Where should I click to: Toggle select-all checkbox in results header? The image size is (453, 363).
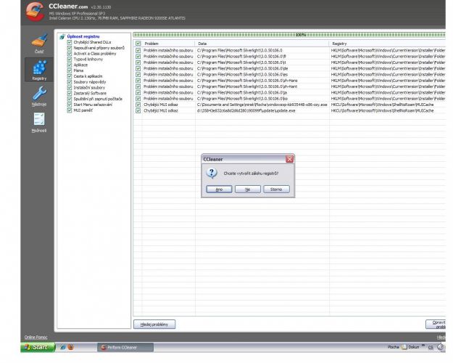[138, 44]
